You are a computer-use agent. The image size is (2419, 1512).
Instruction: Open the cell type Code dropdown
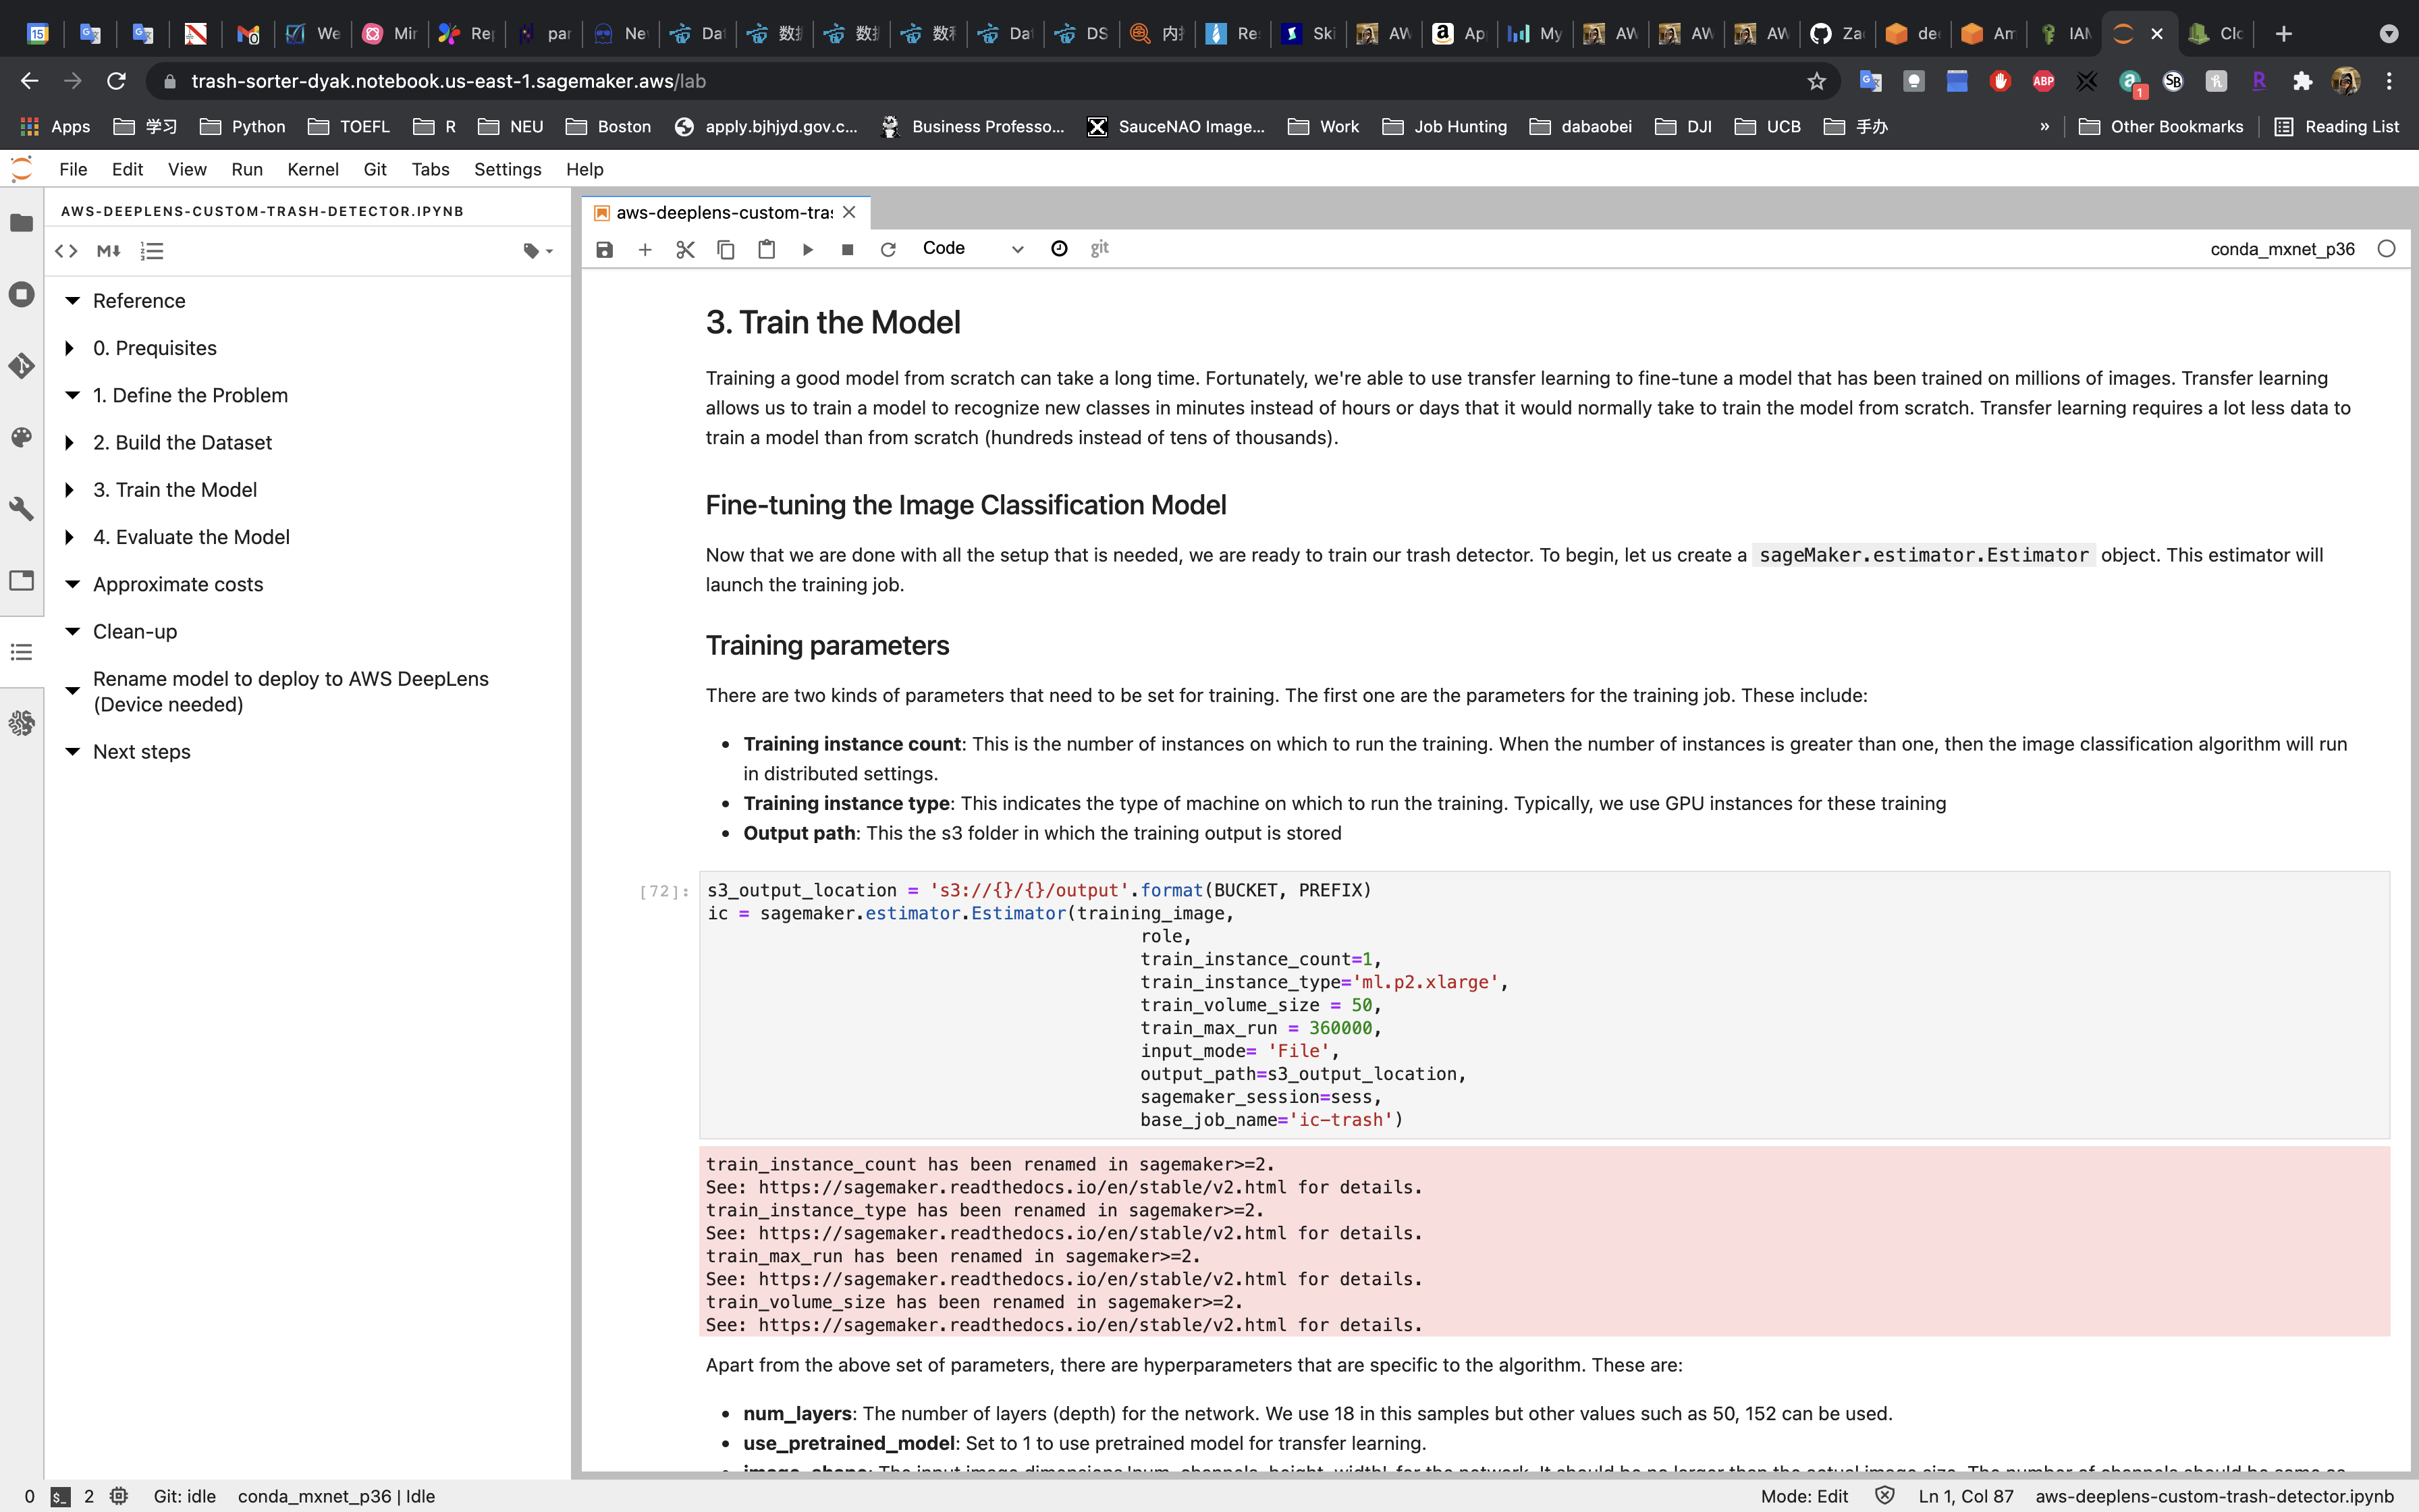tap(972, 249)
